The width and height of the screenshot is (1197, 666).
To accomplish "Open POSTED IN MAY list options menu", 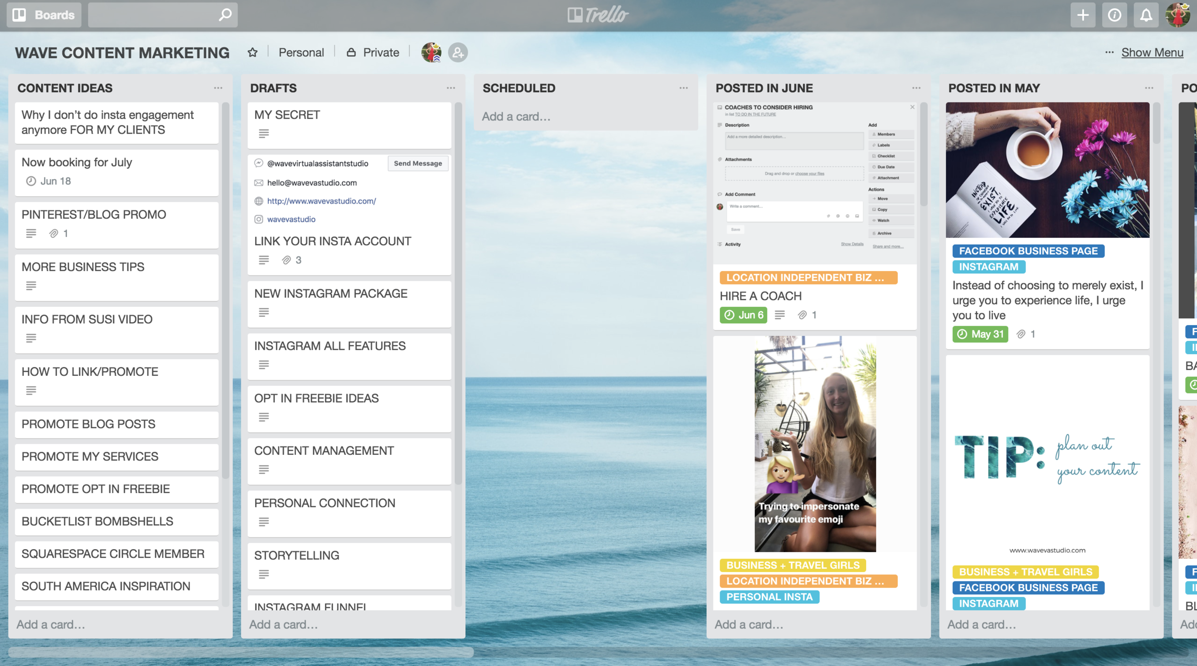I will [x=1149, y=88].
